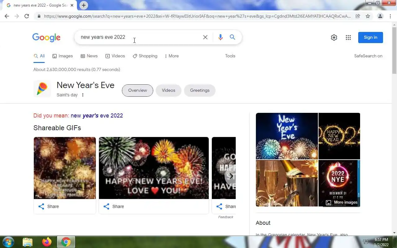Close the Google Search browser tab
The height and width of the screenshot is (248, 397).
[x=72, y=5]
